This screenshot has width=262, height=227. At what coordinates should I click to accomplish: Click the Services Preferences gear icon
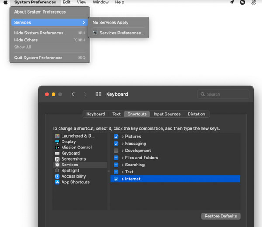(95, 33)
